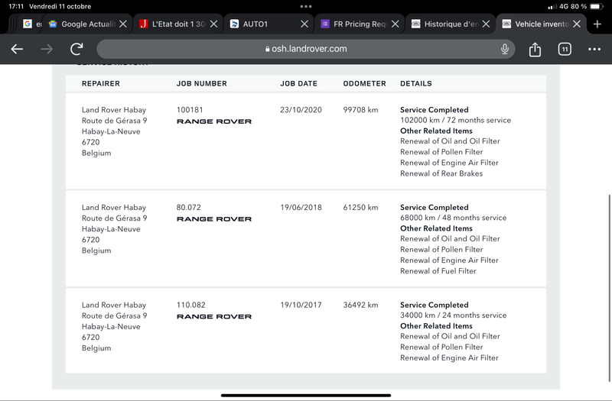Select job number 80.072
This screenshot has height=401, width=612.
[x=188, y=207]
